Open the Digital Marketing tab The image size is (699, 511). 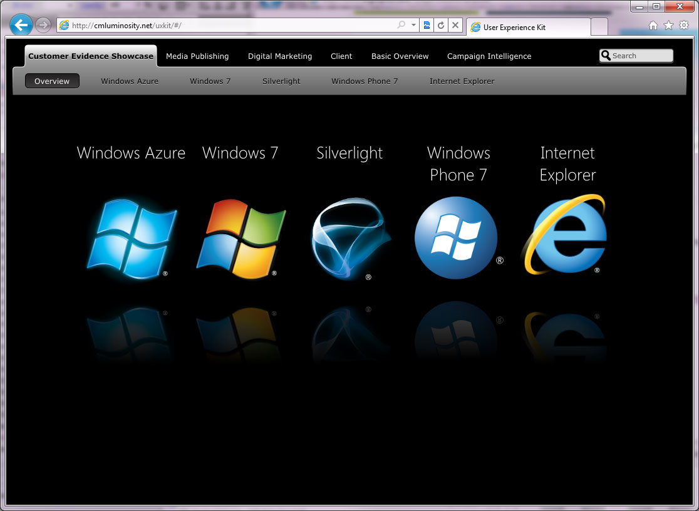(x=280, y=56)
